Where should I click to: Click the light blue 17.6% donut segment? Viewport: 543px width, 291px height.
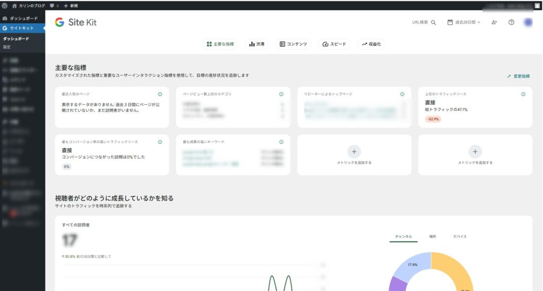pos(412,266)
